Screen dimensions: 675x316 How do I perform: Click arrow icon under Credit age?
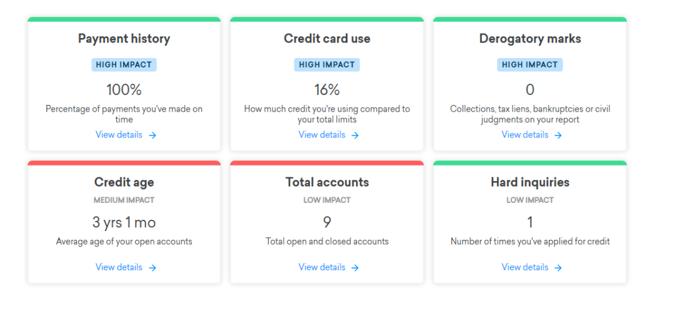point(152,268)
